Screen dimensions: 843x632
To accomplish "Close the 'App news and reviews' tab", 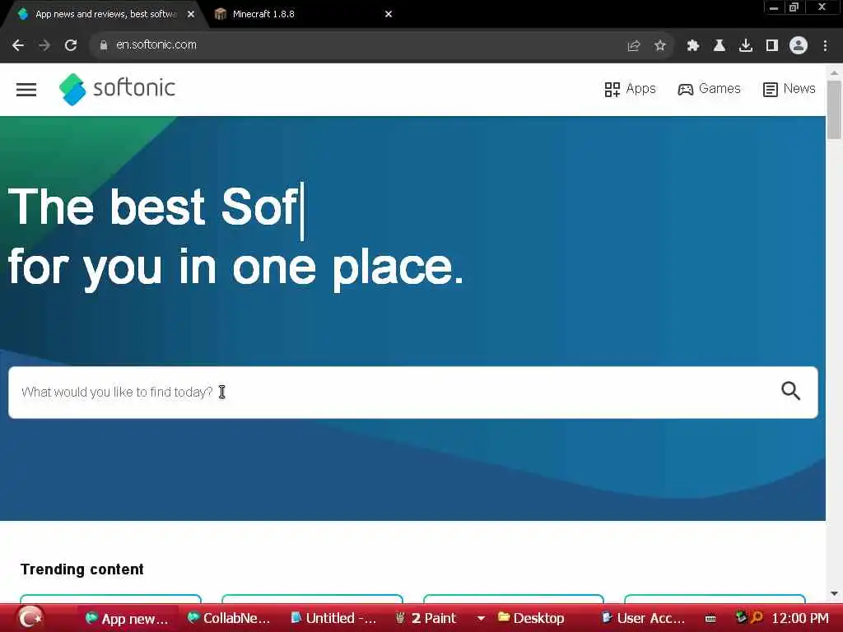I will [x=191, y=14].
